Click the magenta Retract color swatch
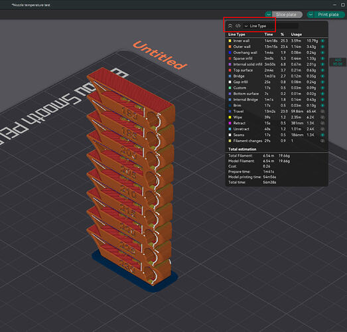The height and width of the screenshot is (332, 347). coord(230,123)
